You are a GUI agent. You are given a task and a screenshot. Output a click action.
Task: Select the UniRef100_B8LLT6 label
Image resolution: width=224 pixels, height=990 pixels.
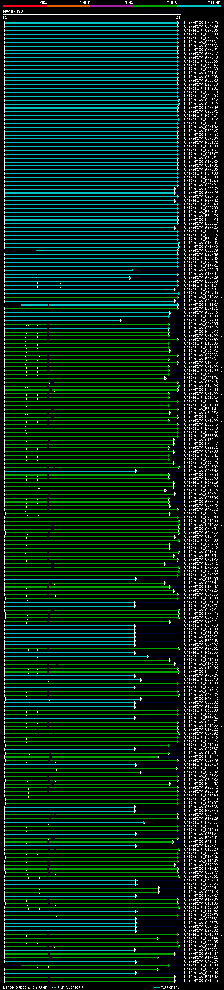(x=201, y=216)
